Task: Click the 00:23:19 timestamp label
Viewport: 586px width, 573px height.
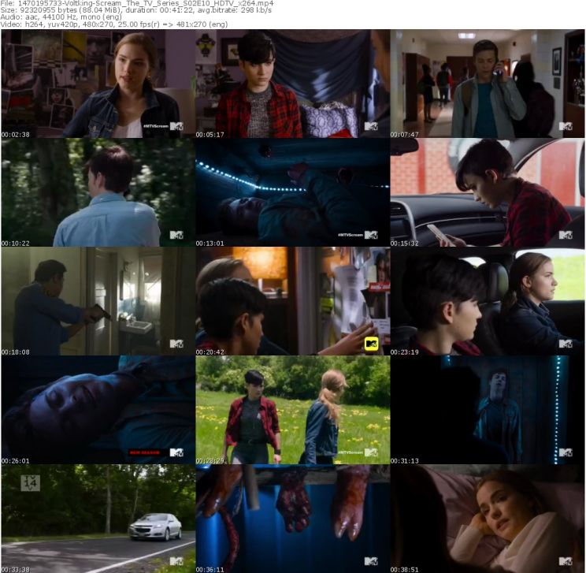Action: click(405, 352)
